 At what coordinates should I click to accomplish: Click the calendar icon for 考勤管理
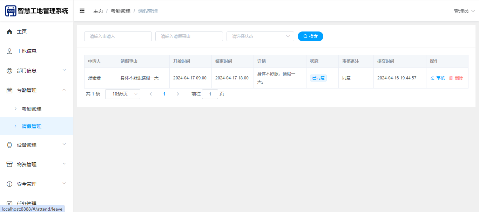tap(9, 90)
